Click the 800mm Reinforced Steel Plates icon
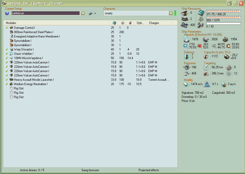 (11, 32)
